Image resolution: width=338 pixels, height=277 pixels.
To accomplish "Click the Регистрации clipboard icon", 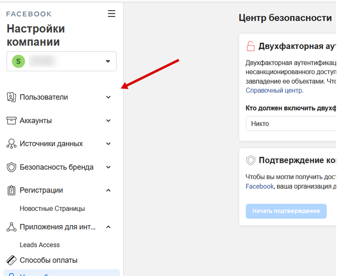I will point(11,190).
